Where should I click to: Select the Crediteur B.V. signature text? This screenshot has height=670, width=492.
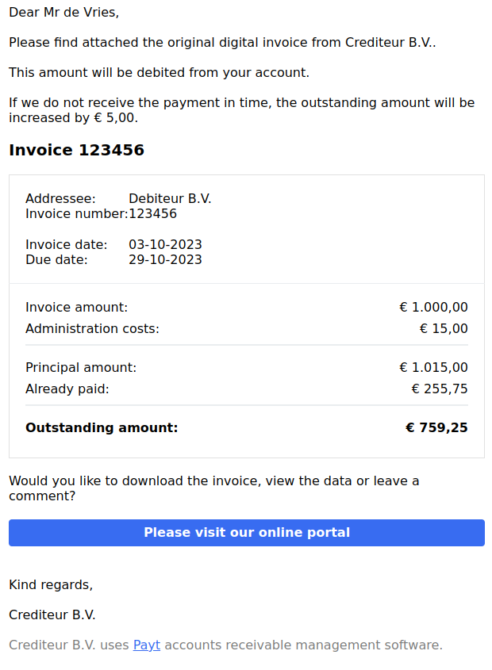click(52, 614)
